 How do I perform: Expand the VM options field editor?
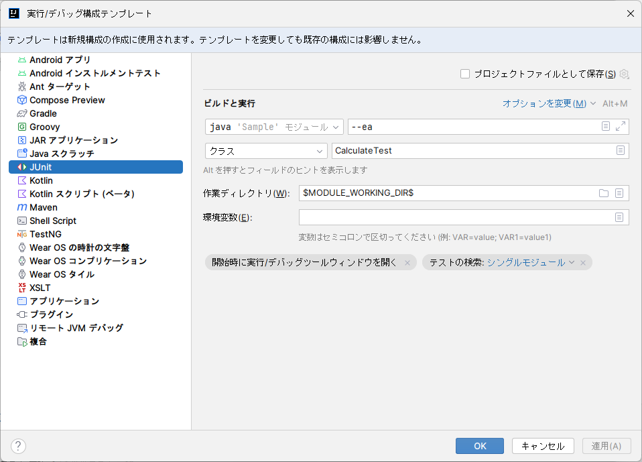click(x=621, y=127)
